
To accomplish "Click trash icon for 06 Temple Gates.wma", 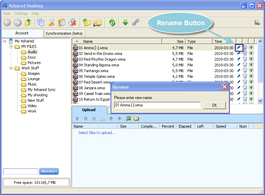I will pyautogui.click(x=245, y=76).
